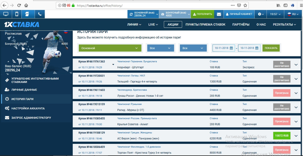Open the Основной account dropdown

(110, 48)
